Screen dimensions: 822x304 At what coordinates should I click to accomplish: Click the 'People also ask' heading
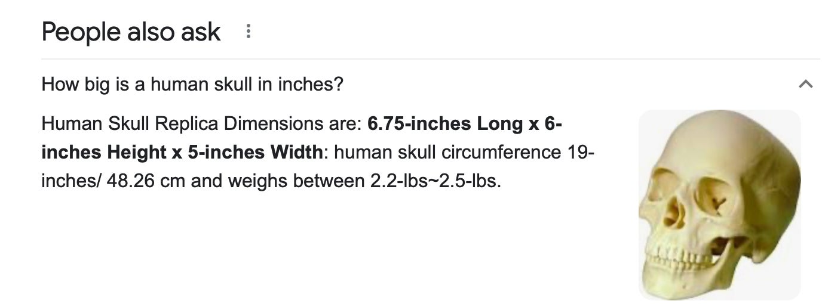(131, 32)
